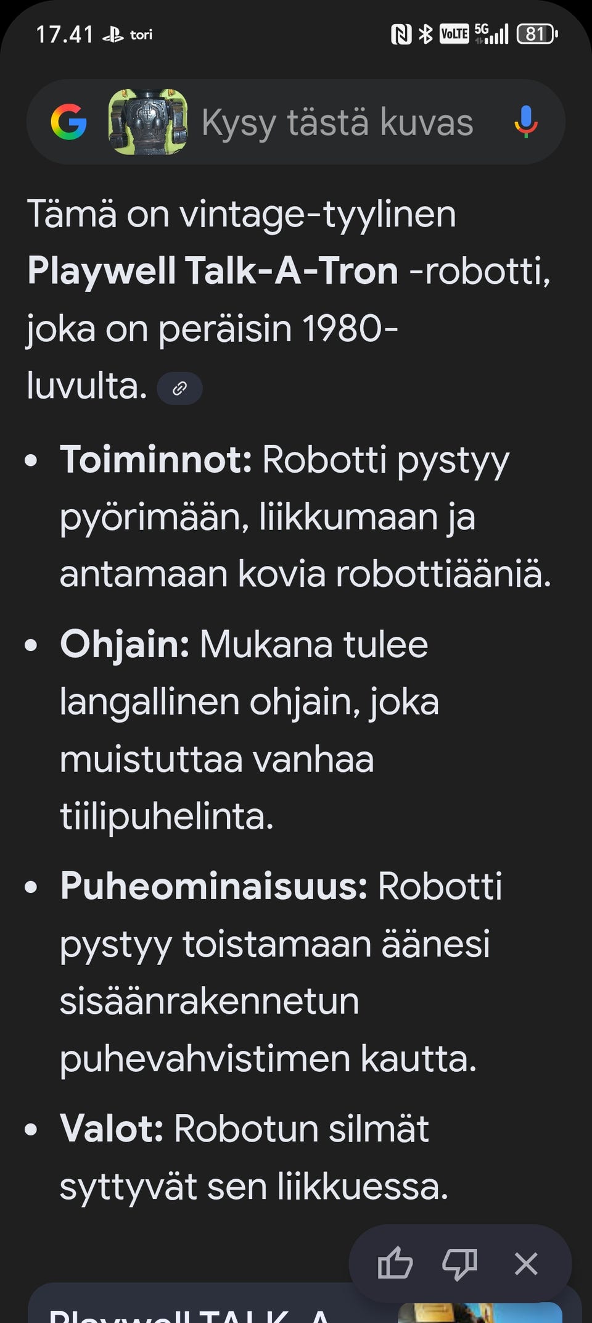
Task: Tap the tori notification icon in status bar
Action: click(x=141, y=36)
